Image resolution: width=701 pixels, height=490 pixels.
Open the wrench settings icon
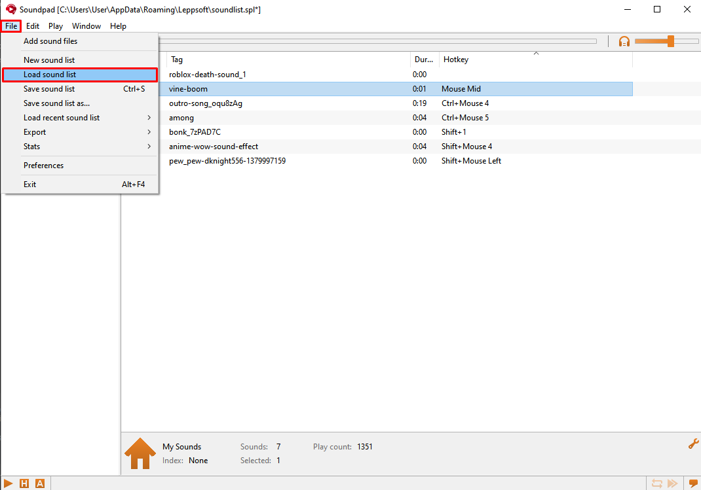[693, 444]
